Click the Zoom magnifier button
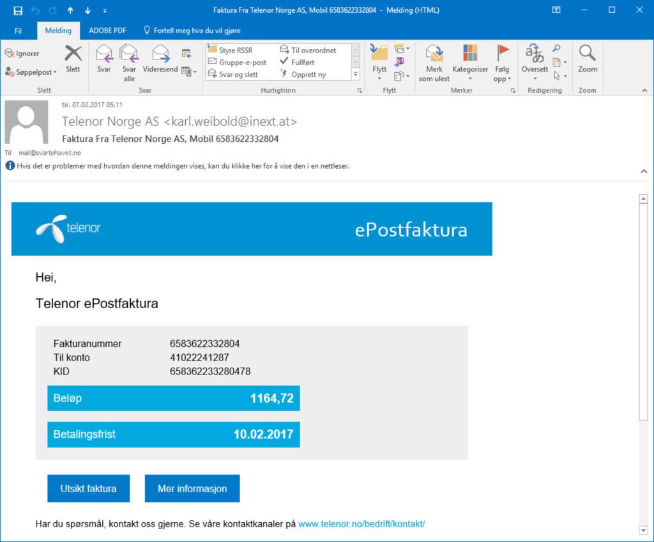This screenshot has height=542, width=654. (x=588, y=59)
